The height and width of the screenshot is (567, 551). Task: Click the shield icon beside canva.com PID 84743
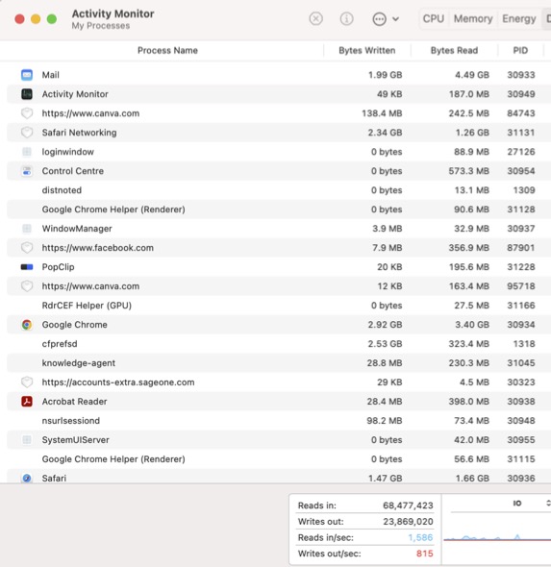27,113
